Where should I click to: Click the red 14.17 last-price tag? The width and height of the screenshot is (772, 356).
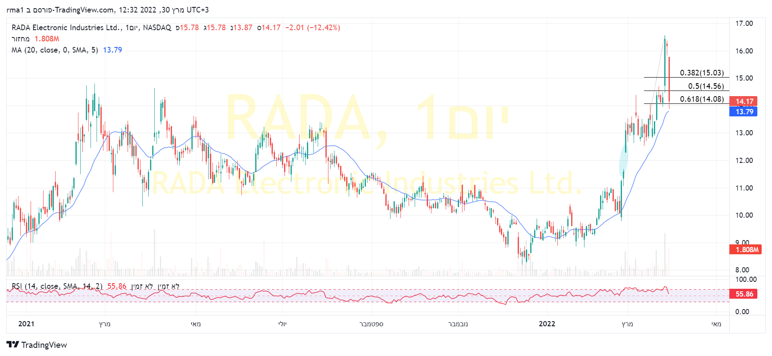[x=744, y=101]
